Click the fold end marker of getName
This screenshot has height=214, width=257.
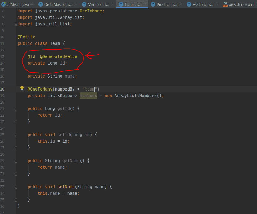coord(16,174)
